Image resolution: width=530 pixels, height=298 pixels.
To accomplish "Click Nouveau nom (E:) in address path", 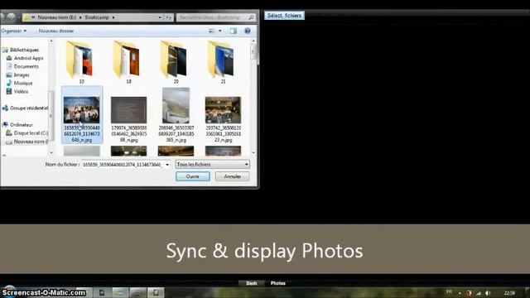I will pyautogui.click(x=56, y=17).
